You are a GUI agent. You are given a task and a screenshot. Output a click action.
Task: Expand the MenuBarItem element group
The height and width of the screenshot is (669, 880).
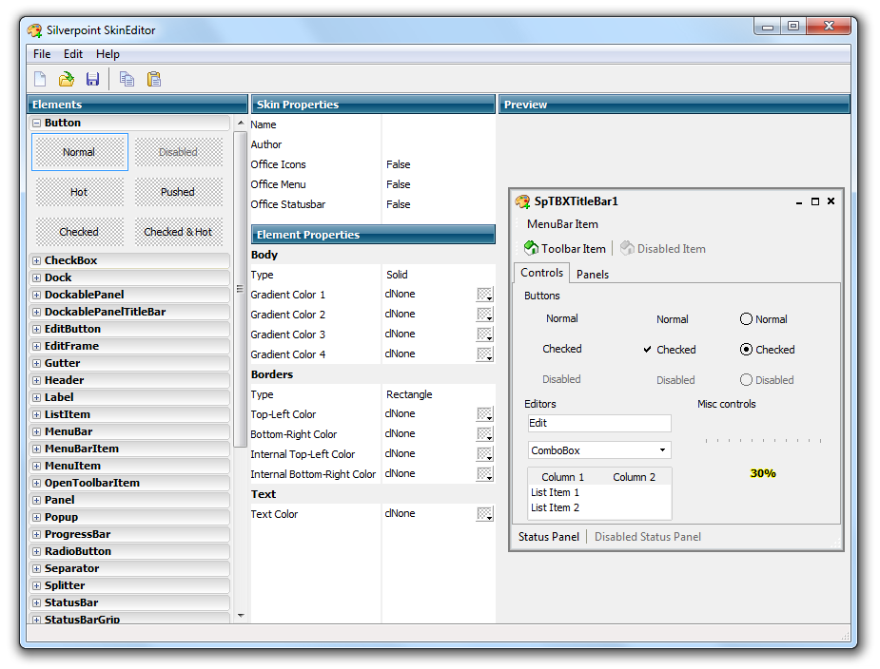[x=36, y=449]
